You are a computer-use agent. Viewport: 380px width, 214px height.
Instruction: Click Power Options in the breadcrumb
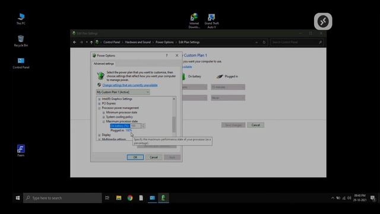click(x=164, y=42)
